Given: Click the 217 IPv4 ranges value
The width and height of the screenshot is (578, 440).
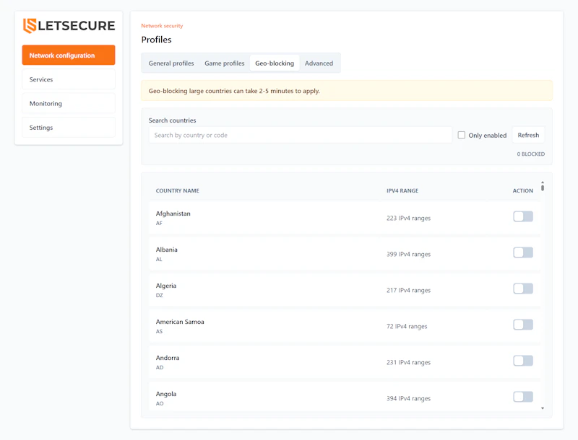Looking at the screenshot, I should [408, 290].
